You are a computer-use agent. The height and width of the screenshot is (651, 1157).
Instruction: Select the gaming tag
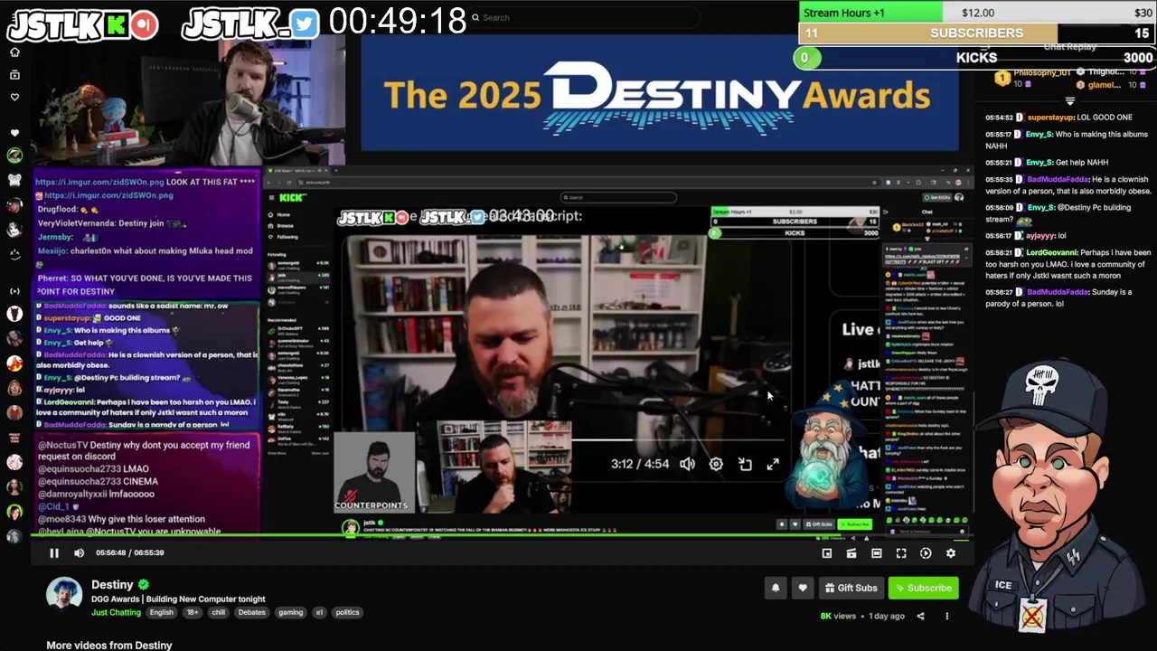291,612
